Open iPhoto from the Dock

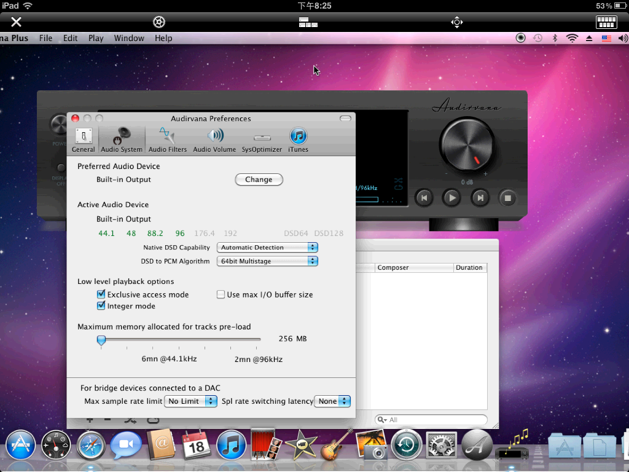pos(371,445)
